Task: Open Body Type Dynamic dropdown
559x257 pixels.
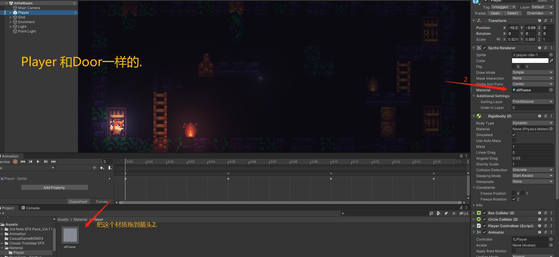Action: [x=533, y=123]
